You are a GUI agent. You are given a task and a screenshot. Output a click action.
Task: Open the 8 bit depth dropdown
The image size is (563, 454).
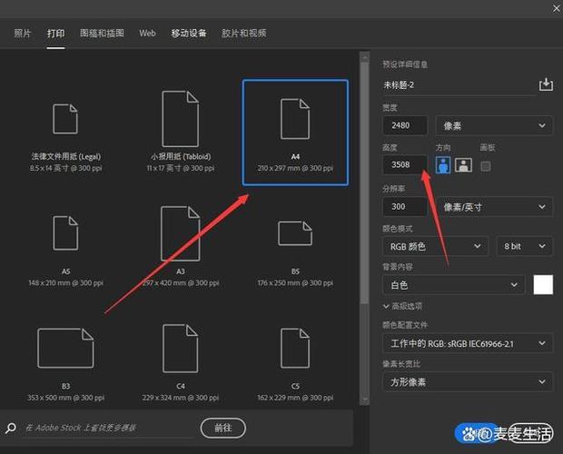tap(525, 246)
